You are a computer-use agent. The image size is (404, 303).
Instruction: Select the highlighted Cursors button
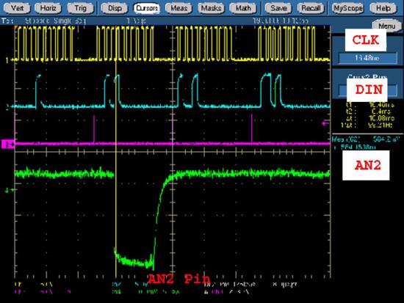point(147,8)
